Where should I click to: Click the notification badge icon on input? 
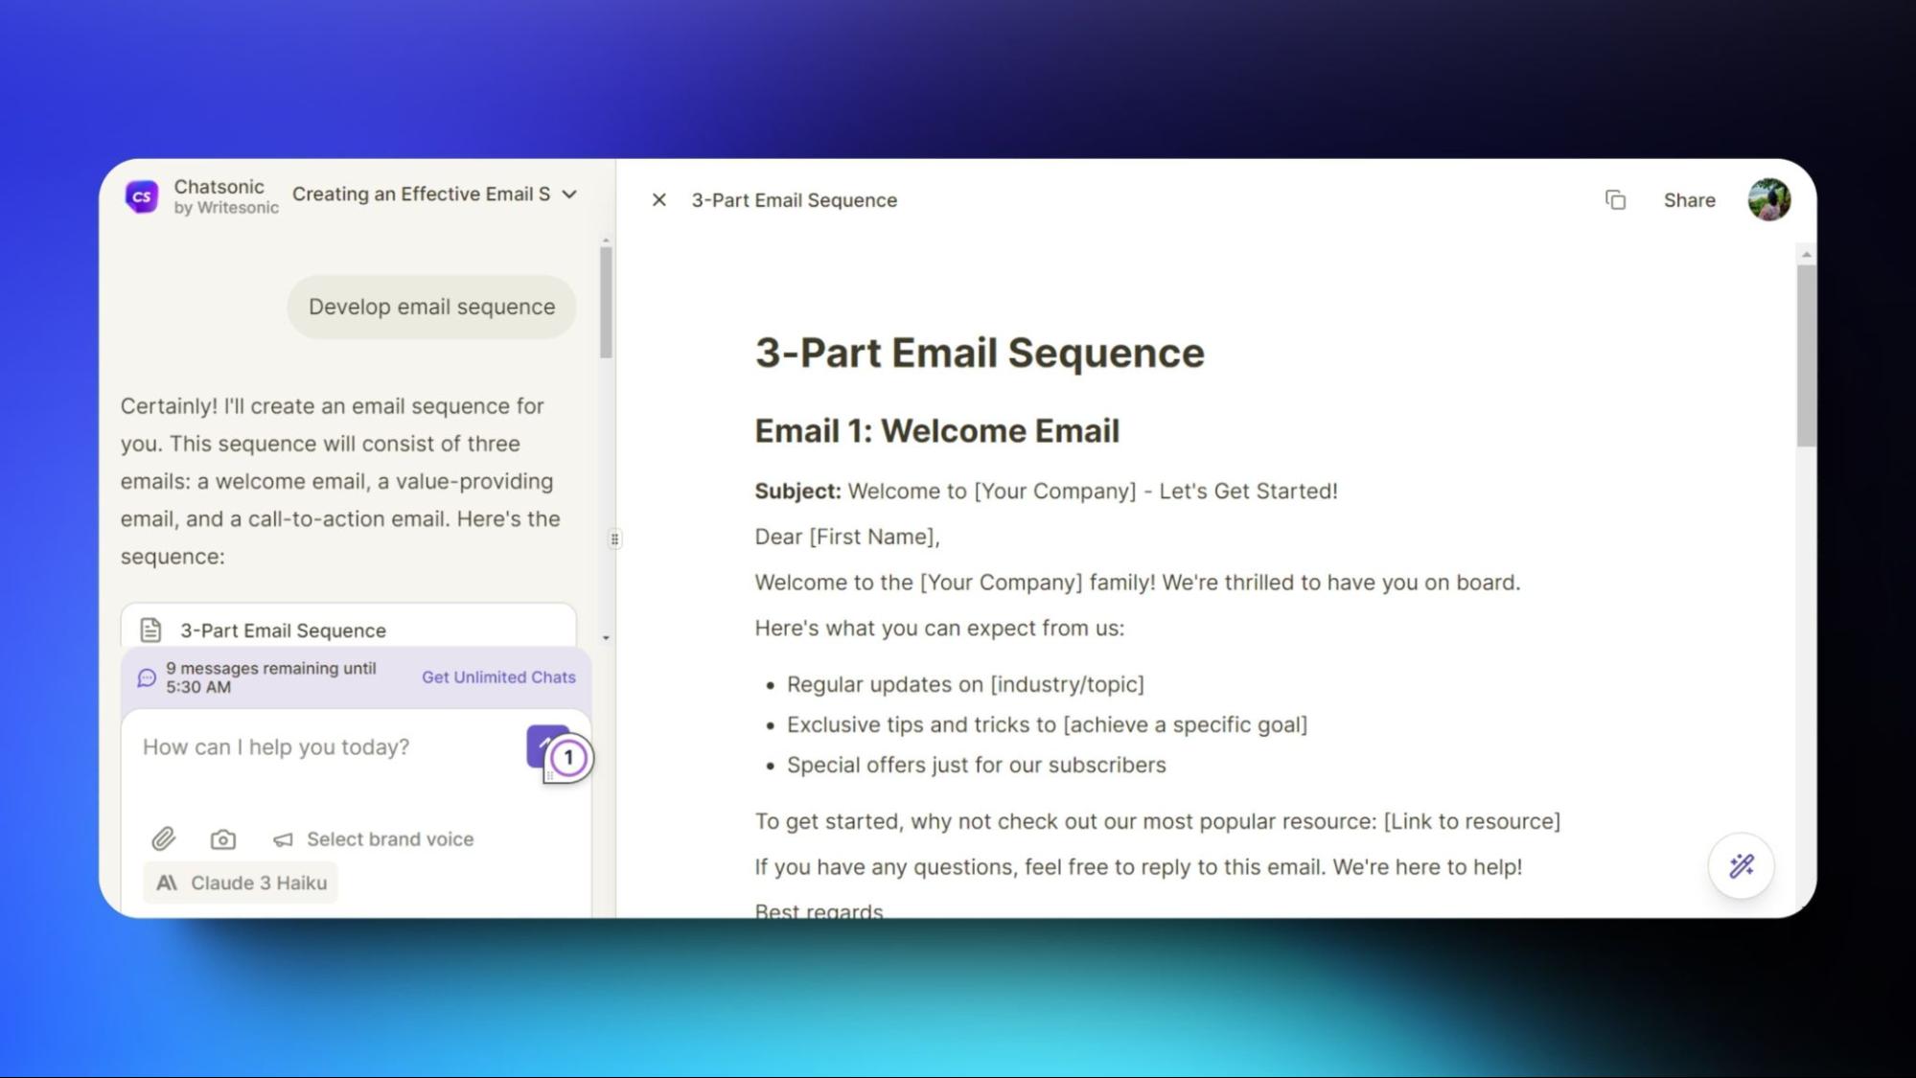(567, 757)
